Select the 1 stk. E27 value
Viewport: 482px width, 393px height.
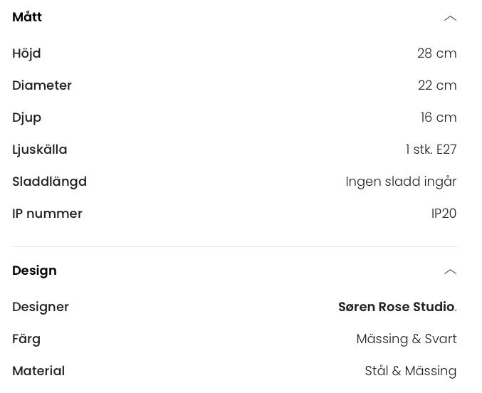coord(431,150)
